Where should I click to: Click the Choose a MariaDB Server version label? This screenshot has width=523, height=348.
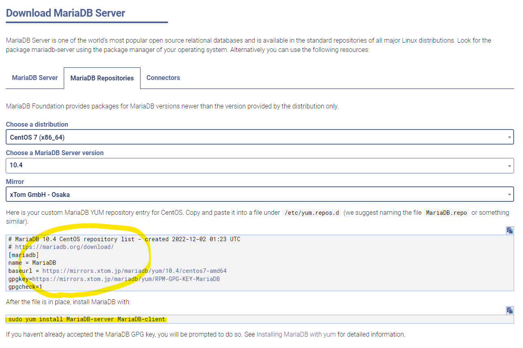(55, 153)
